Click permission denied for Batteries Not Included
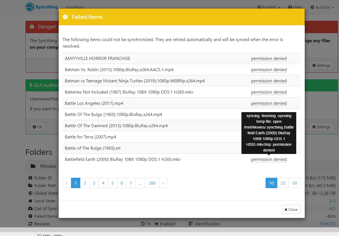The width and height of the screenshot is (339, 236). point(269,92)
